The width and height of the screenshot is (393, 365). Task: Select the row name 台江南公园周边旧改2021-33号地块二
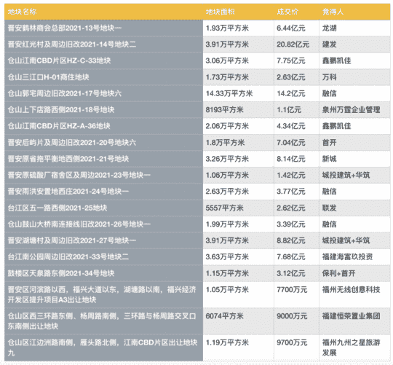pos(103,257)
